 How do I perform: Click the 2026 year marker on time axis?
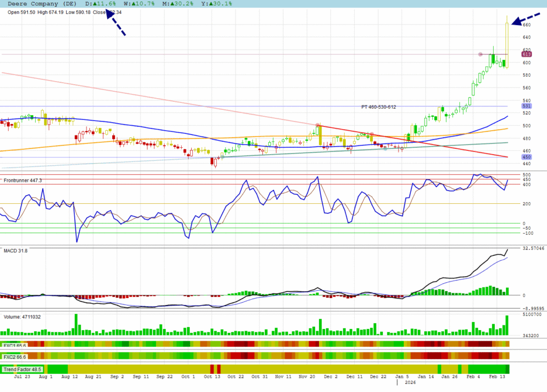[410, 382]
